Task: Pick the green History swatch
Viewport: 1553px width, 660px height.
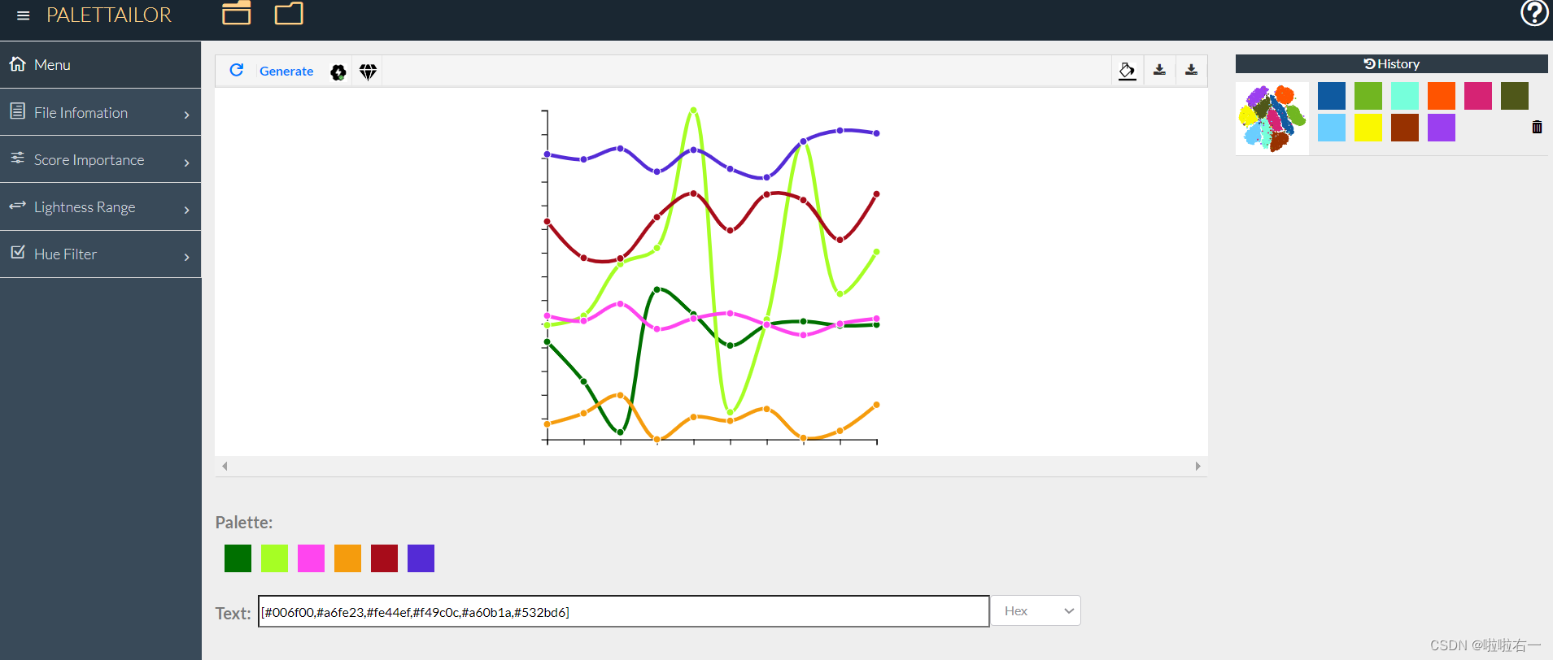Action: click(1368, 96)
